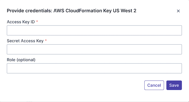Place cursor in the second required field
This screenshot has height=102, width=189.
click(94, 49)
